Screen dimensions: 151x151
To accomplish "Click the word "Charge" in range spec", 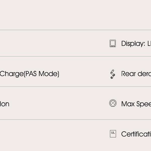I will click(x=11, y=74).
